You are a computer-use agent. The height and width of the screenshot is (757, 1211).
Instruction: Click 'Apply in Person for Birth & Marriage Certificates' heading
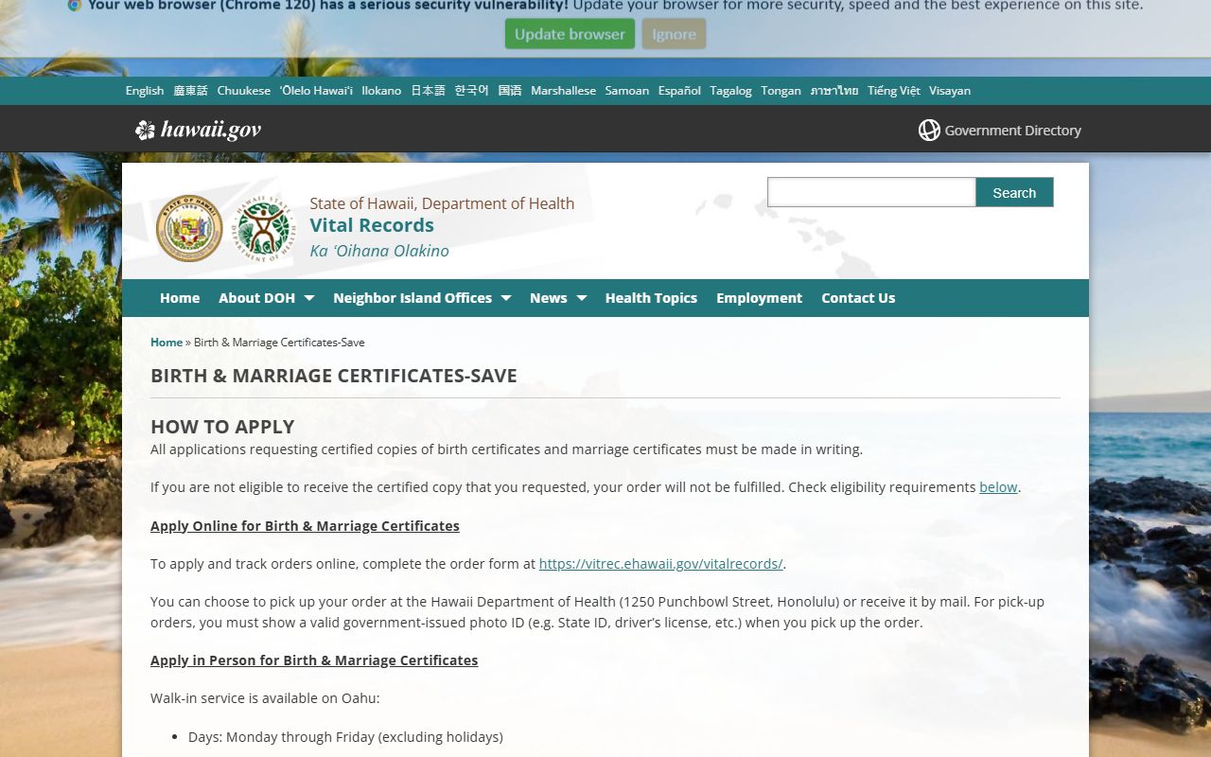[314, 660]
